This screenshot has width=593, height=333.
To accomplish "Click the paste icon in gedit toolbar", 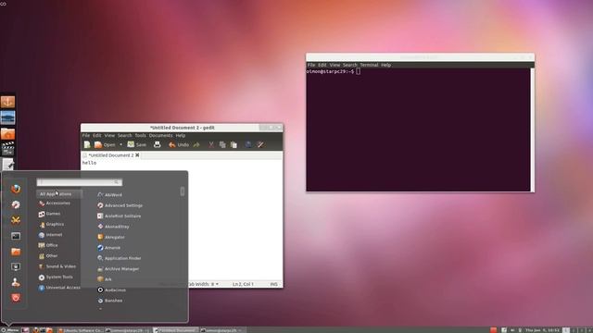I will (x=233, y=144).
